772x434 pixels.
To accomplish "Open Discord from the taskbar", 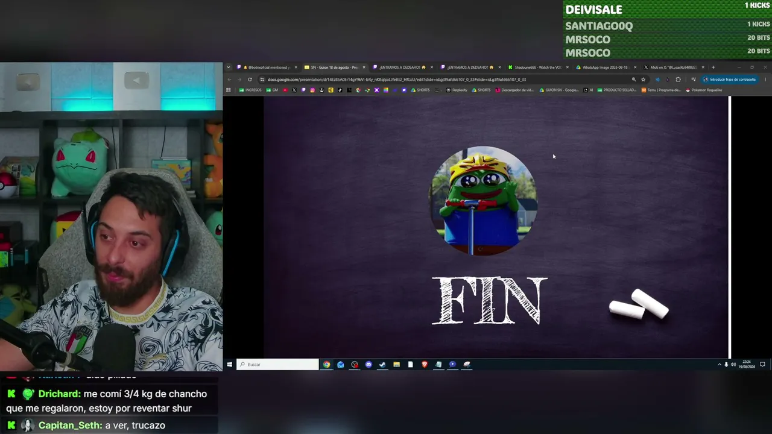I will tap(369, 364).
